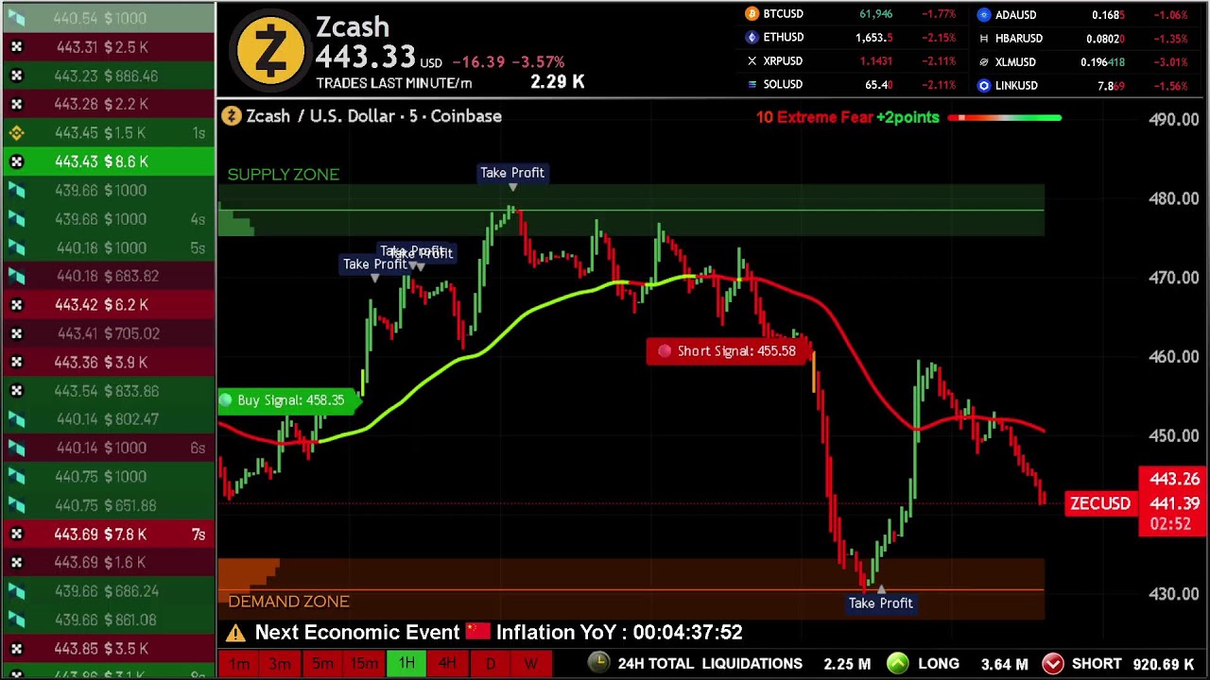
Task: Select the 5m timeframe tab
Action: coord(322,664)
